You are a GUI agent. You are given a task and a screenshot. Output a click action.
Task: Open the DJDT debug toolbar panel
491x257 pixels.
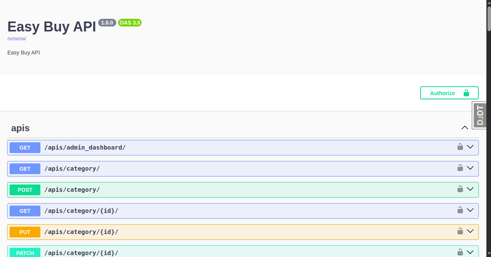coord(479,115)
